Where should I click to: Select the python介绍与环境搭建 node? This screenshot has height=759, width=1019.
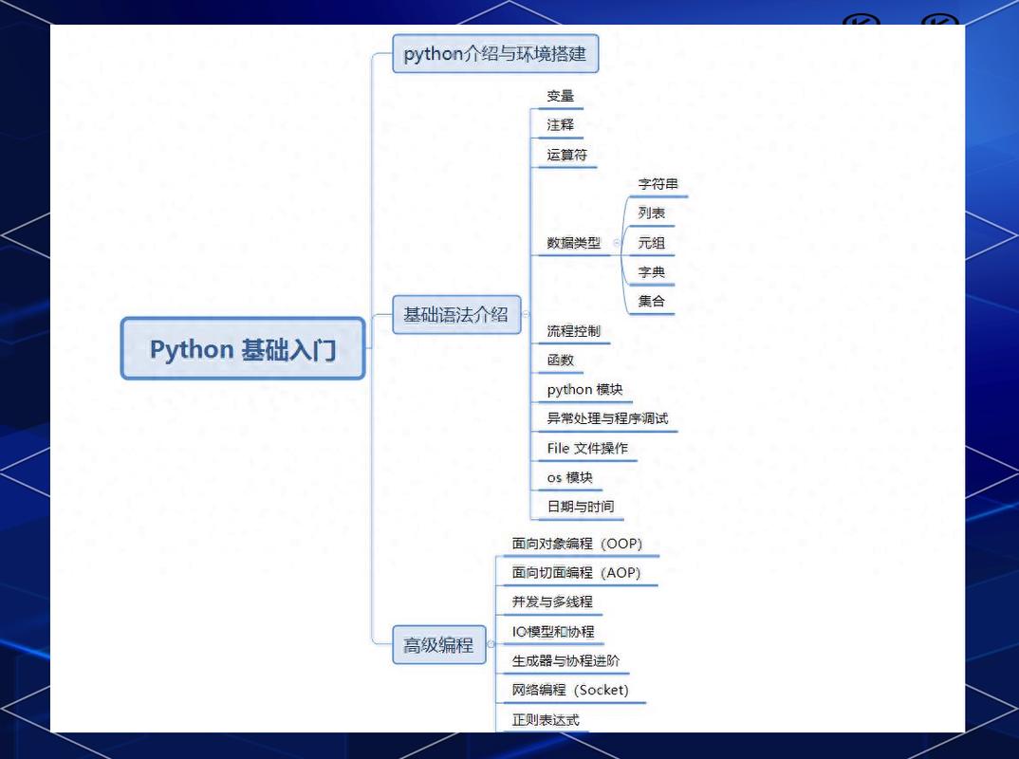pos(495,53)
